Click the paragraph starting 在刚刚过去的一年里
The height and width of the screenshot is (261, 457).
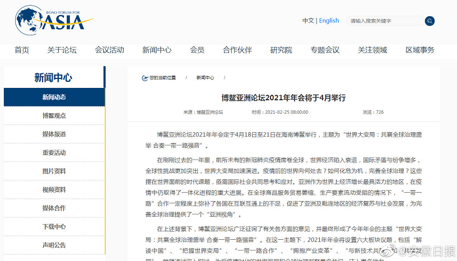pos(283,187)
